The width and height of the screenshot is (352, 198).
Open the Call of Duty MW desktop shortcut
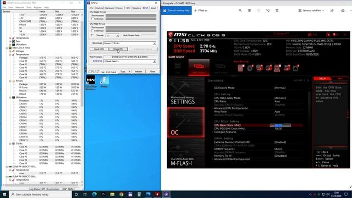click(x=91, y=82)
